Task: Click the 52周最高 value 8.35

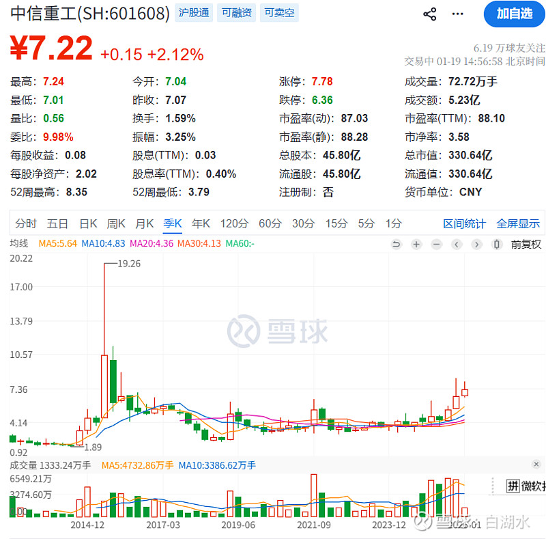Action: pos(76,192)
